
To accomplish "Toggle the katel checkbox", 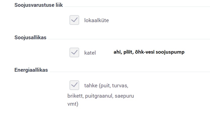I will 74,52.
